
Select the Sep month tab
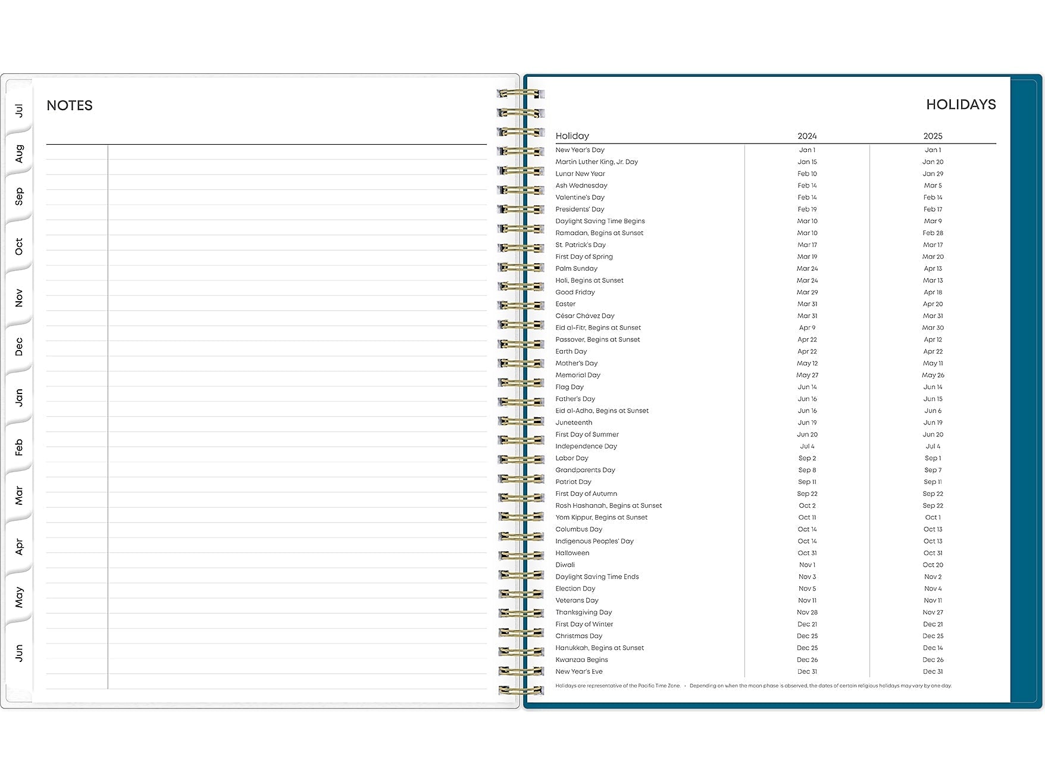19,196
